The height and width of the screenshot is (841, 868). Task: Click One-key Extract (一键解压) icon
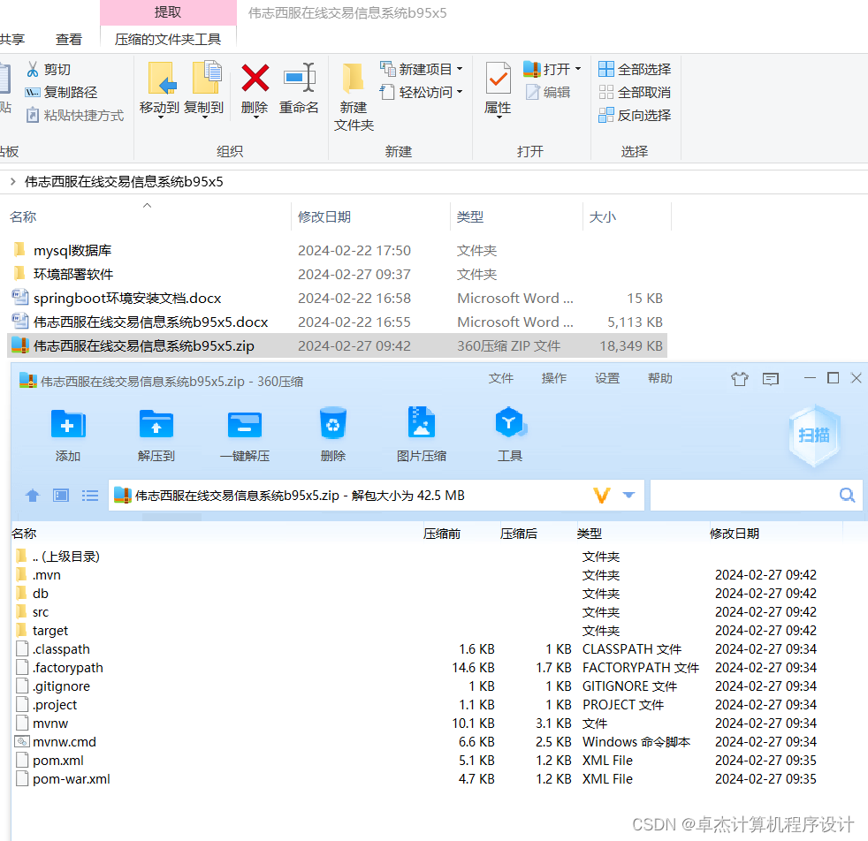pos(245,424)
